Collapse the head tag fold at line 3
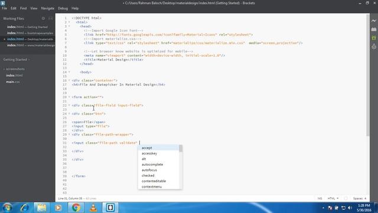 69,26
